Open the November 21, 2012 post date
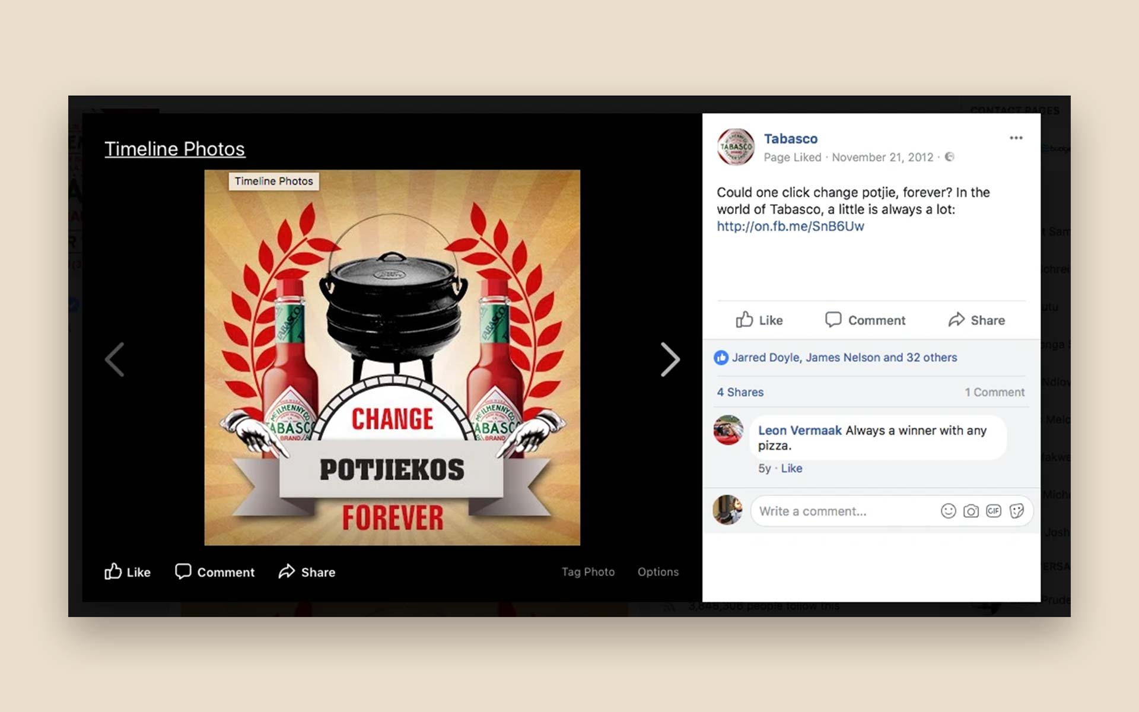This screenshot has height=712, width=1139. pyautogui.click(x=883, y=157)
